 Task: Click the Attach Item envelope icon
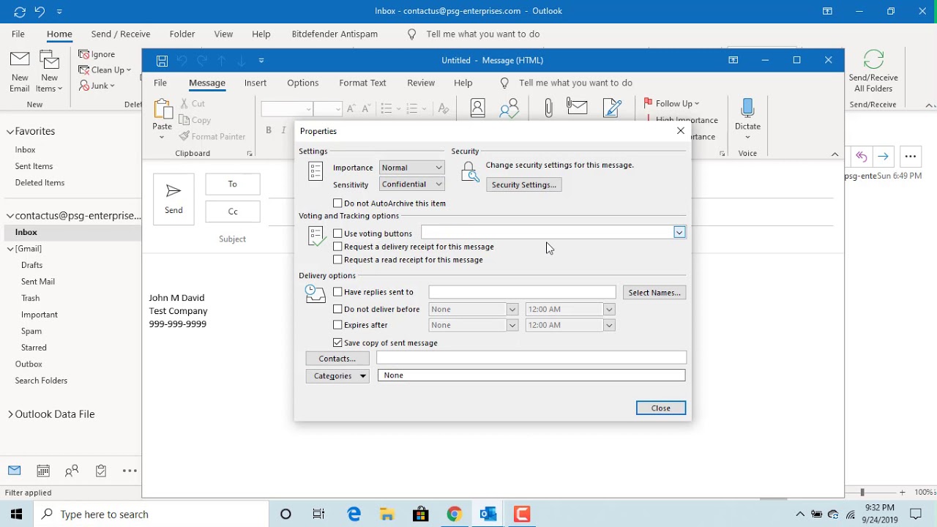pyautogui.click(x=578, y=107)
